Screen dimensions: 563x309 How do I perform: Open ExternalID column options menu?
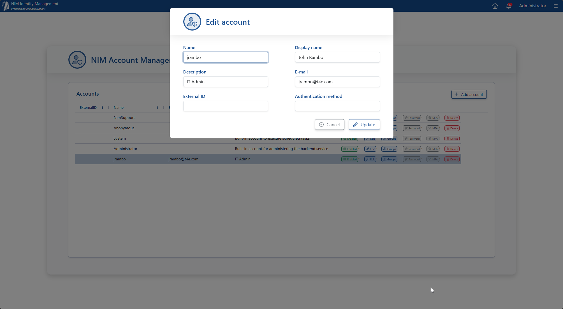pos(102,107)
